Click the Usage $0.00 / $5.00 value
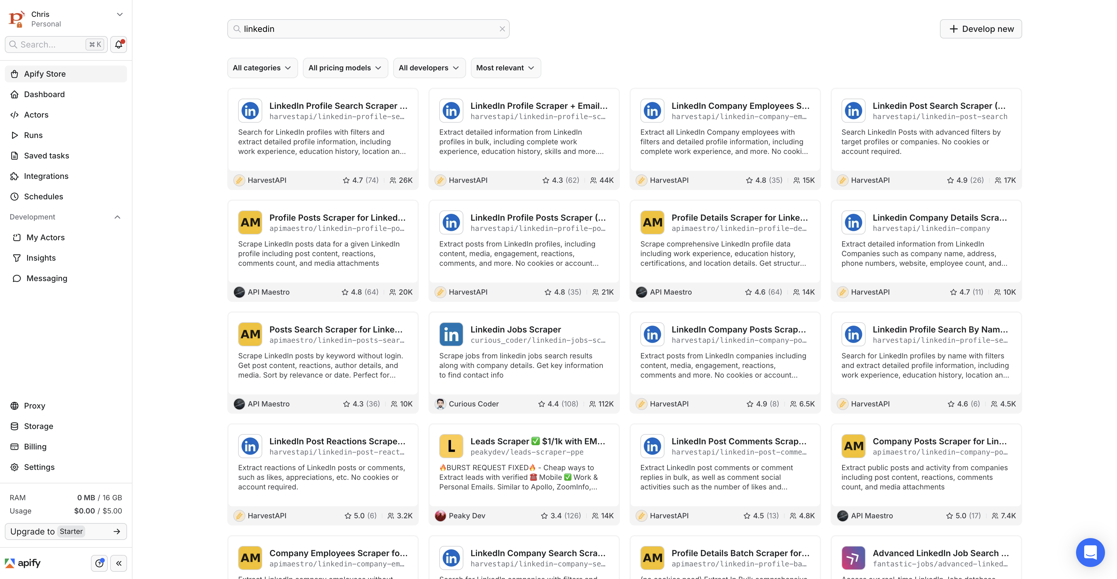 coord(98,511)
